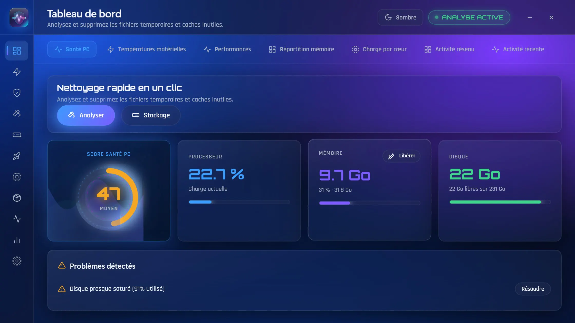The image size is (575, 323).
Task: Open the Températures matérielles tab
Action: (x=147, y=49)
